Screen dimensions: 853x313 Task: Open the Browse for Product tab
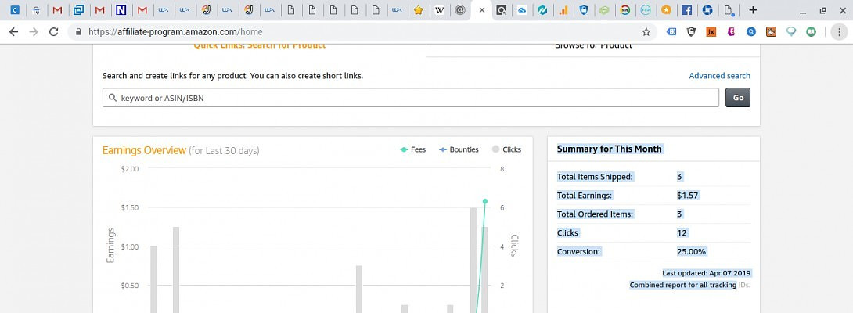pyautogui.click(x=592, y=47)
